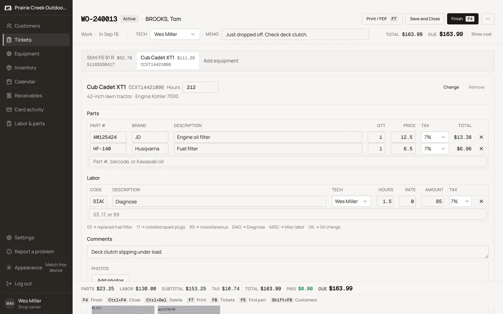Open Inventory in the sidebar
The width and height of the screenshot is (503, 314).
pyautogui.click(x=36, y=68)
